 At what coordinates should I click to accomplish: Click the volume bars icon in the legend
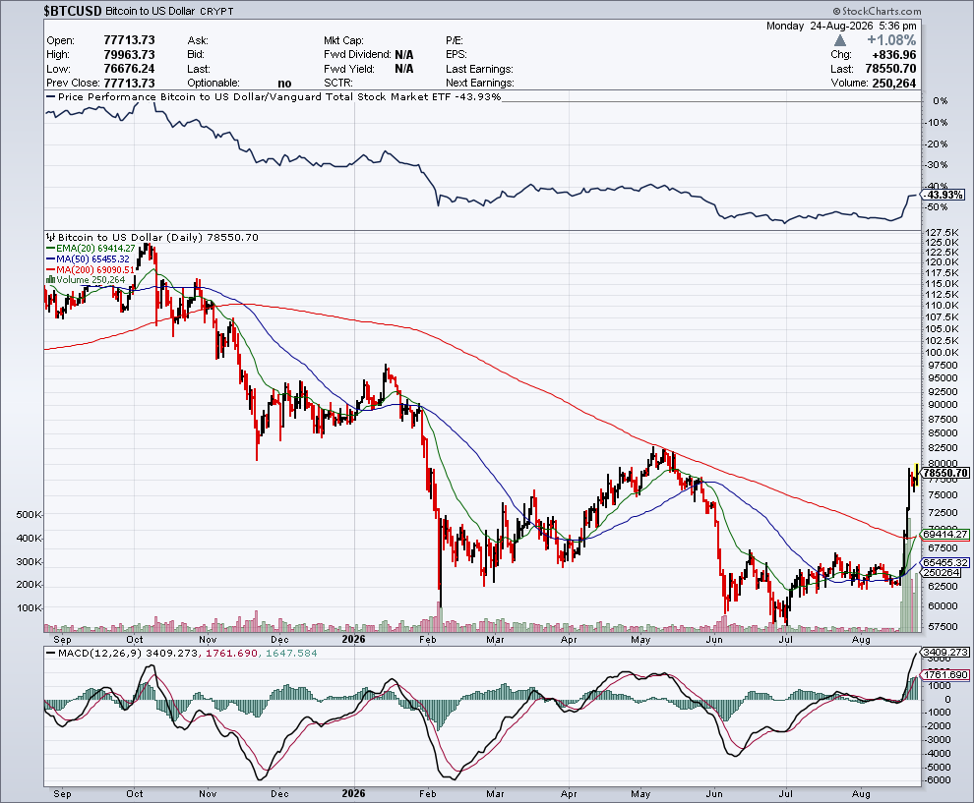click(x=50, y=280)
